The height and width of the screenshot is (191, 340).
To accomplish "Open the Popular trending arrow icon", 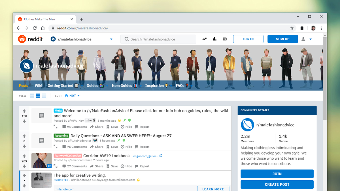I will [x=204, y=39].
